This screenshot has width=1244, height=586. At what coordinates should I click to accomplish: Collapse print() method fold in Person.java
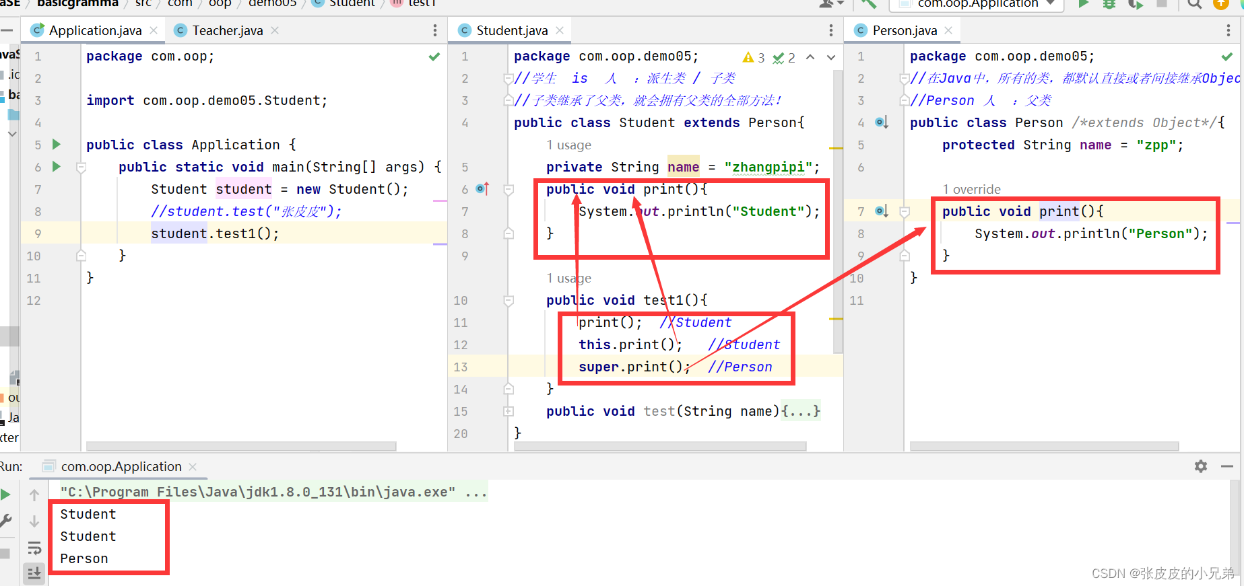tap(905, 212)
